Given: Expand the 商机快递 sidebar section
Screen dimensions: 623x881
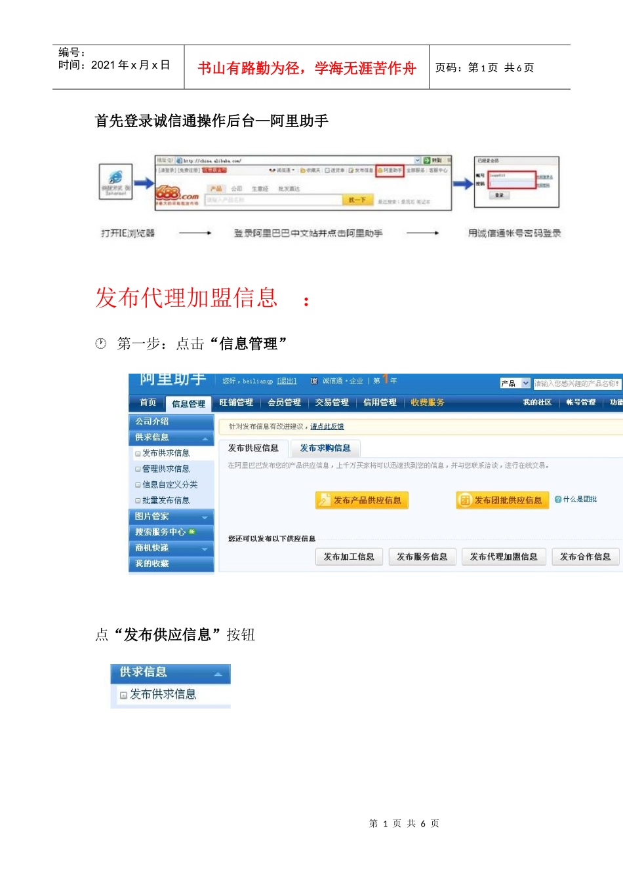Looking at the screenshot, I should tap(171, 548).
